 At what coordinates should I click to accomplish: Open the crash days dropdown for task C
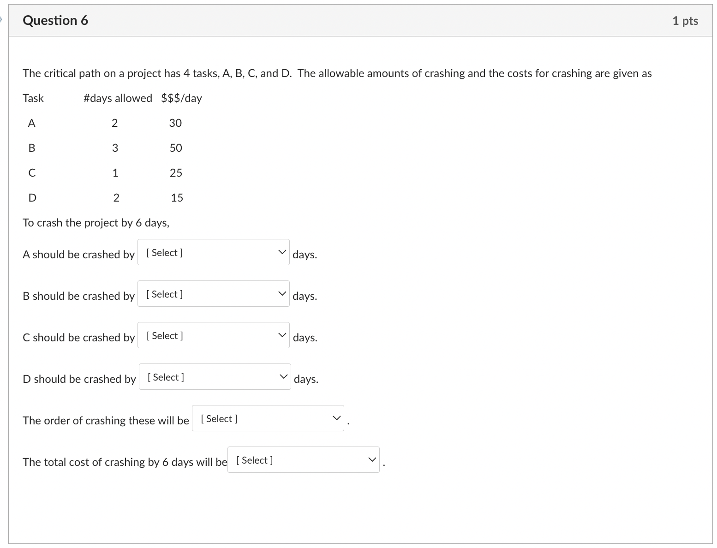tap(213, 335)
